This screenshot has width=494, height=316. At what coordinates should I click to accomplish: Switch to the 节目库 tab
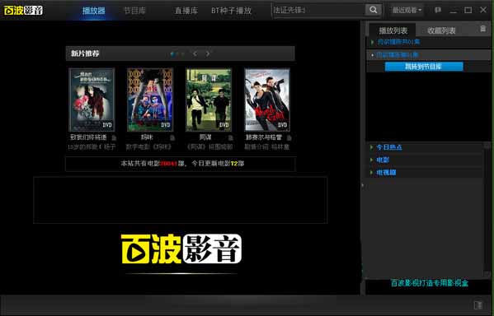pos(135,11)
